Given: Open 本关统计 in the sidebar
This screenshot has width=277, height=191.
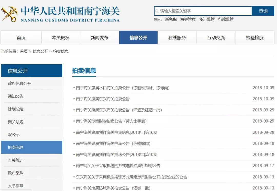Looking at the screenshot, I should point(16,160).
